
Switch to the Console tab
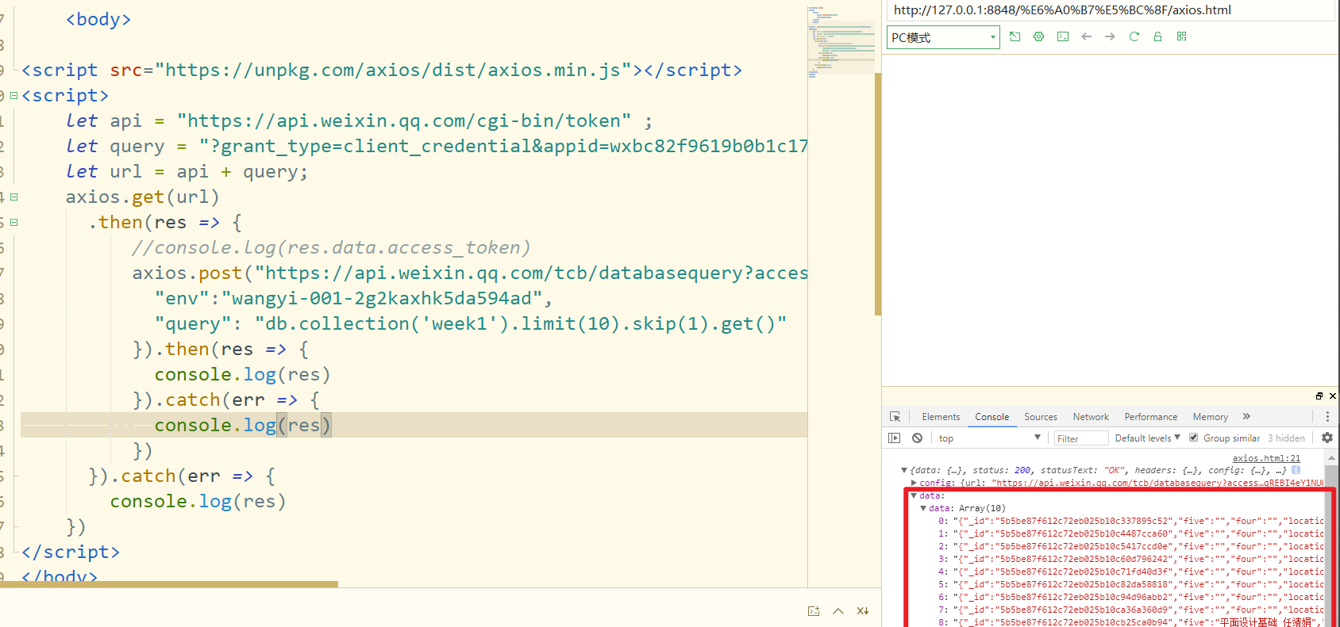click(x=992, y=416)
